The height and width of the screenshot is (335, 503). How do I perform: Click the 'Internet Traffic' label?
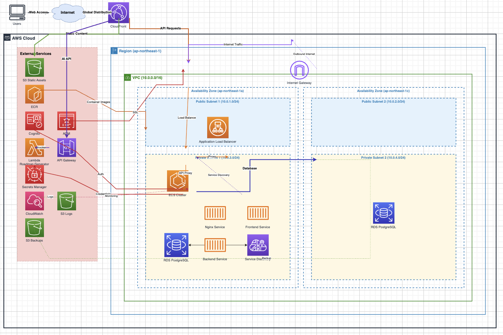(x=233, y=45)
